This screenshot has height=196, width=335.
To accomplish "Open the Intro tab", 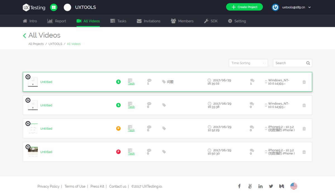I will pyautogui.click(x=30, y=21).
